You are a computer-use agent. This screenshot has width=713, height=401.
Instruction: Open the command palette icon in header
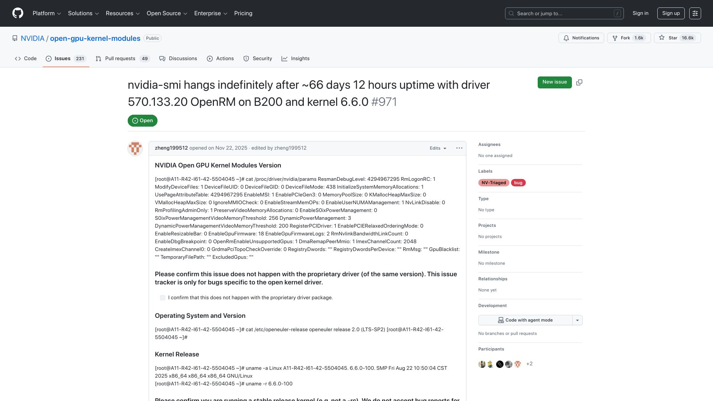point(695,13)
